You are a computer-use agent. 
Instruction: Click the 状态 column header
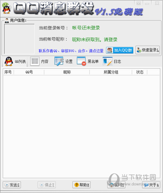tap(139, 72)
